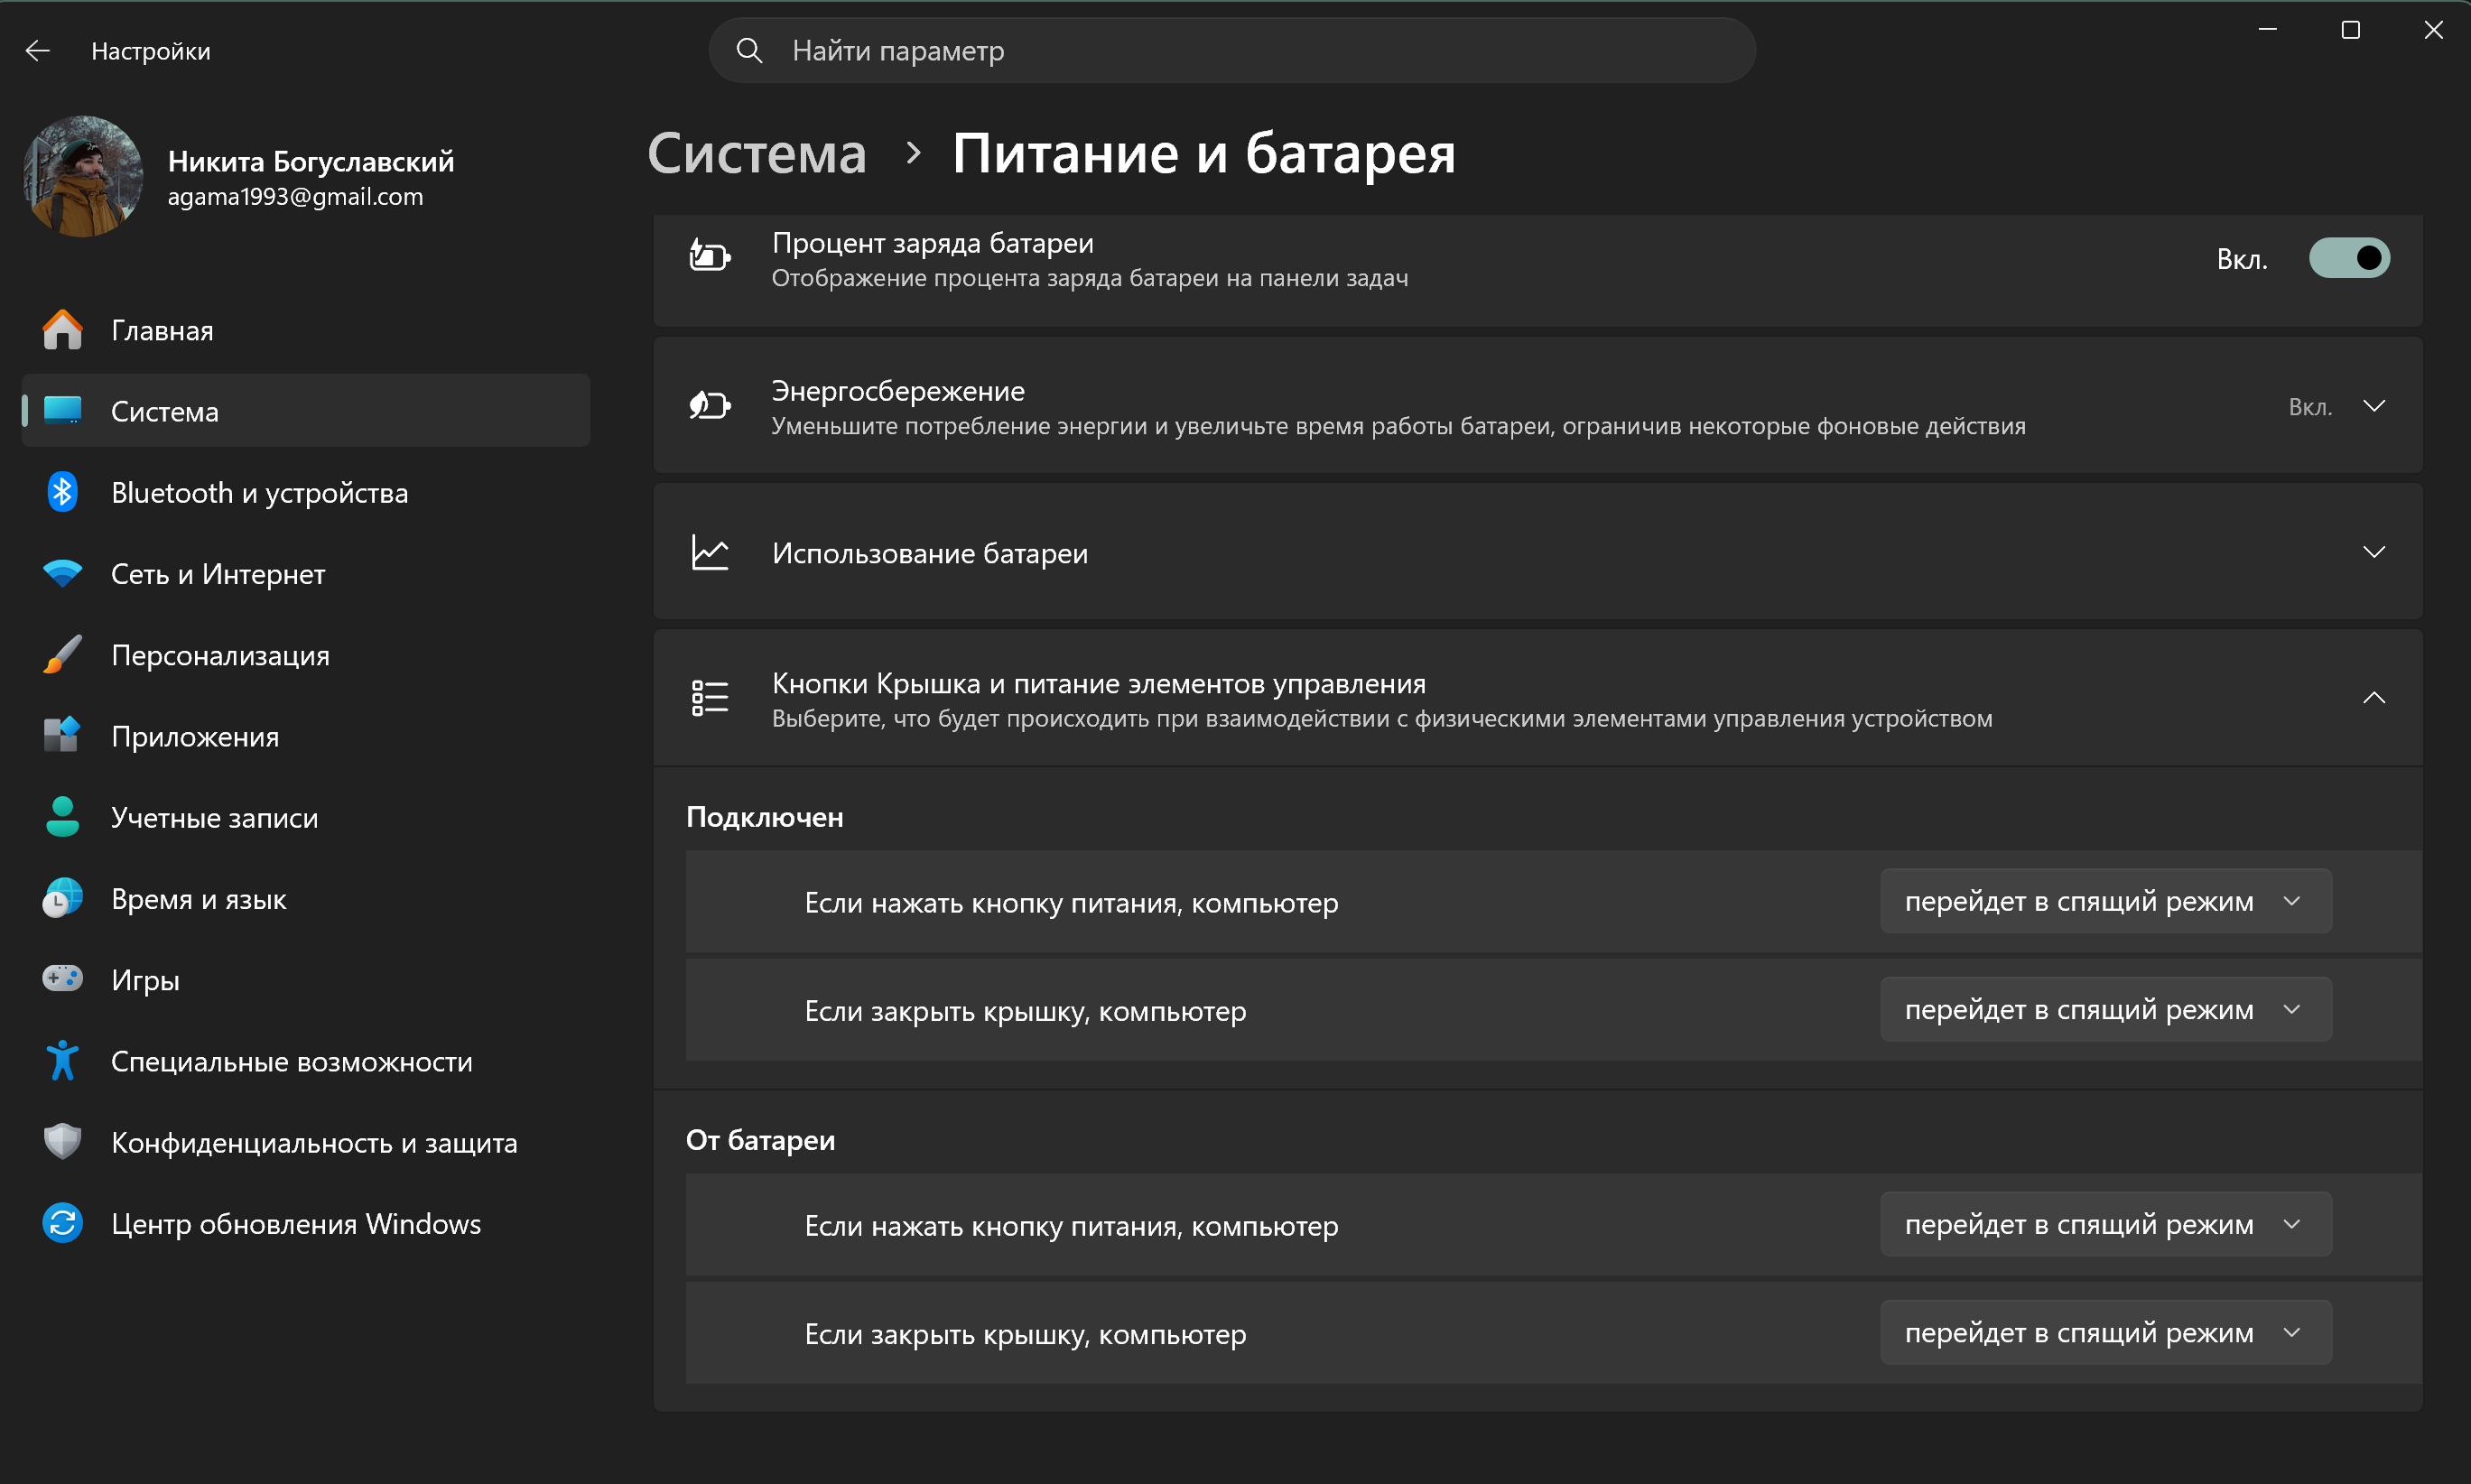The image size is (2471, 1484).
Task: Click the search magnifier icon
Action: coord(749,50)
